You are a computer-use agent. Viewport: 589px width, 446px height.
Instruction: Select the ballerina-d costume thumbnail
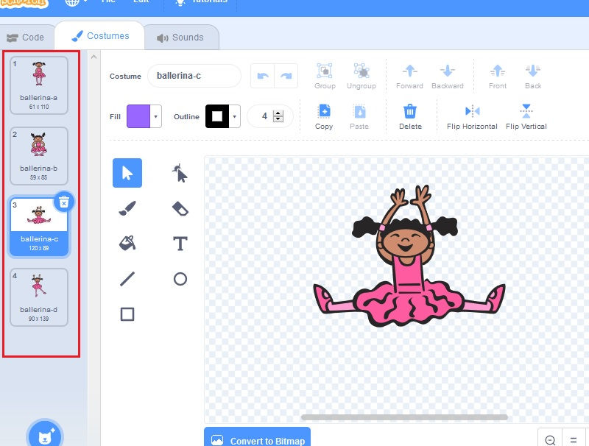pyautogui.click(x=39, y=297)
